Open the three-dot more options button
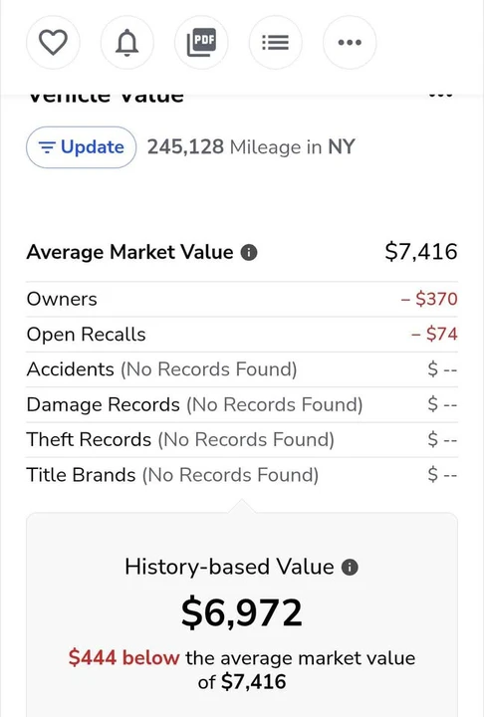 click(x=350, y=42)
